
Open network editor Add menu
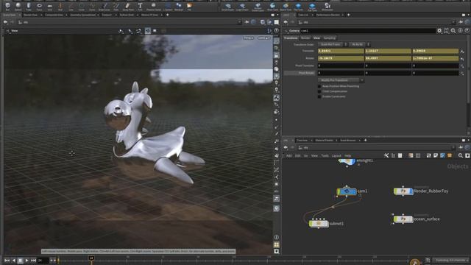coord(288,155)
